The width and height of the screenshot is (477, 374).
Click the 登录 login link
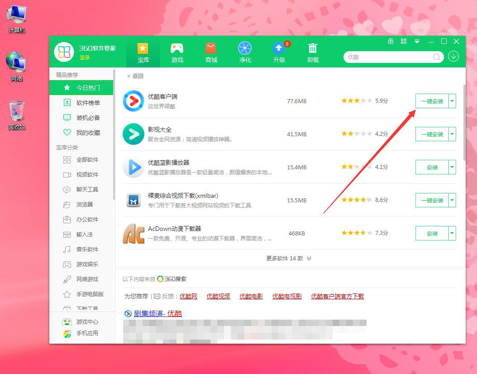point(85,58)
